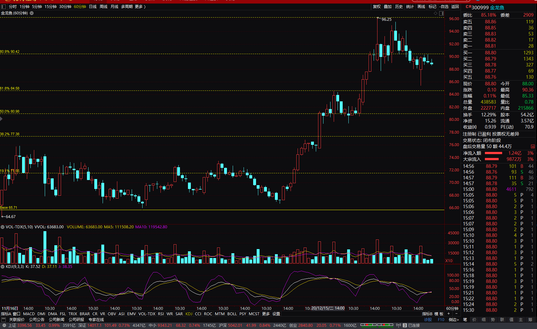Screen dimensions: 537x329
Task: Open the 模板 template button
Action: [439, 314]
